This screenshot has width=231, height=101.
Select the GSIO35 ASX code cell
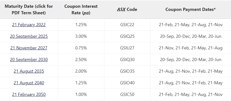coord(127,71)
